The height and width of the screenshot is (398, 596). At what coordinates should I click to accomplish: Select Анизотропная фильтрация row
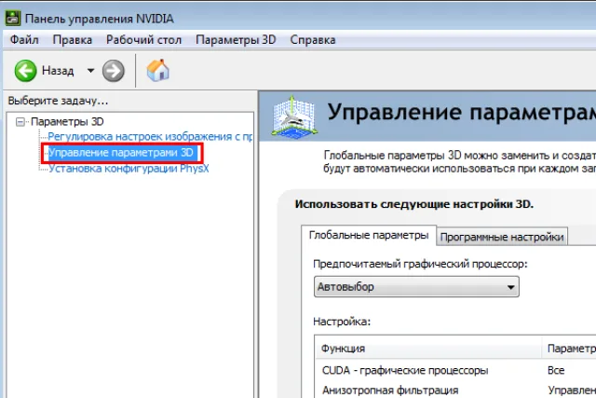tap(455, 390)
